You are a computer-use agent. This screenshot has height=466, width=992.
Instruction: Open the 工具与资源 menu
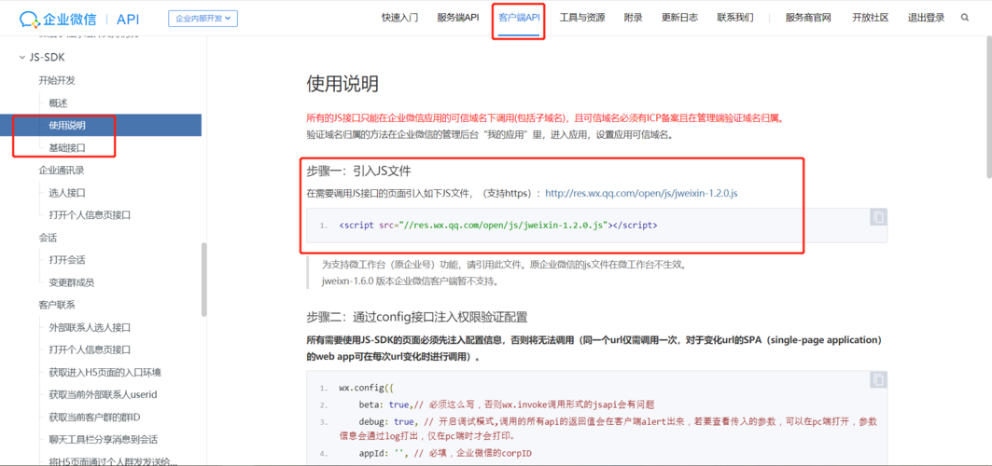[582, 18]
